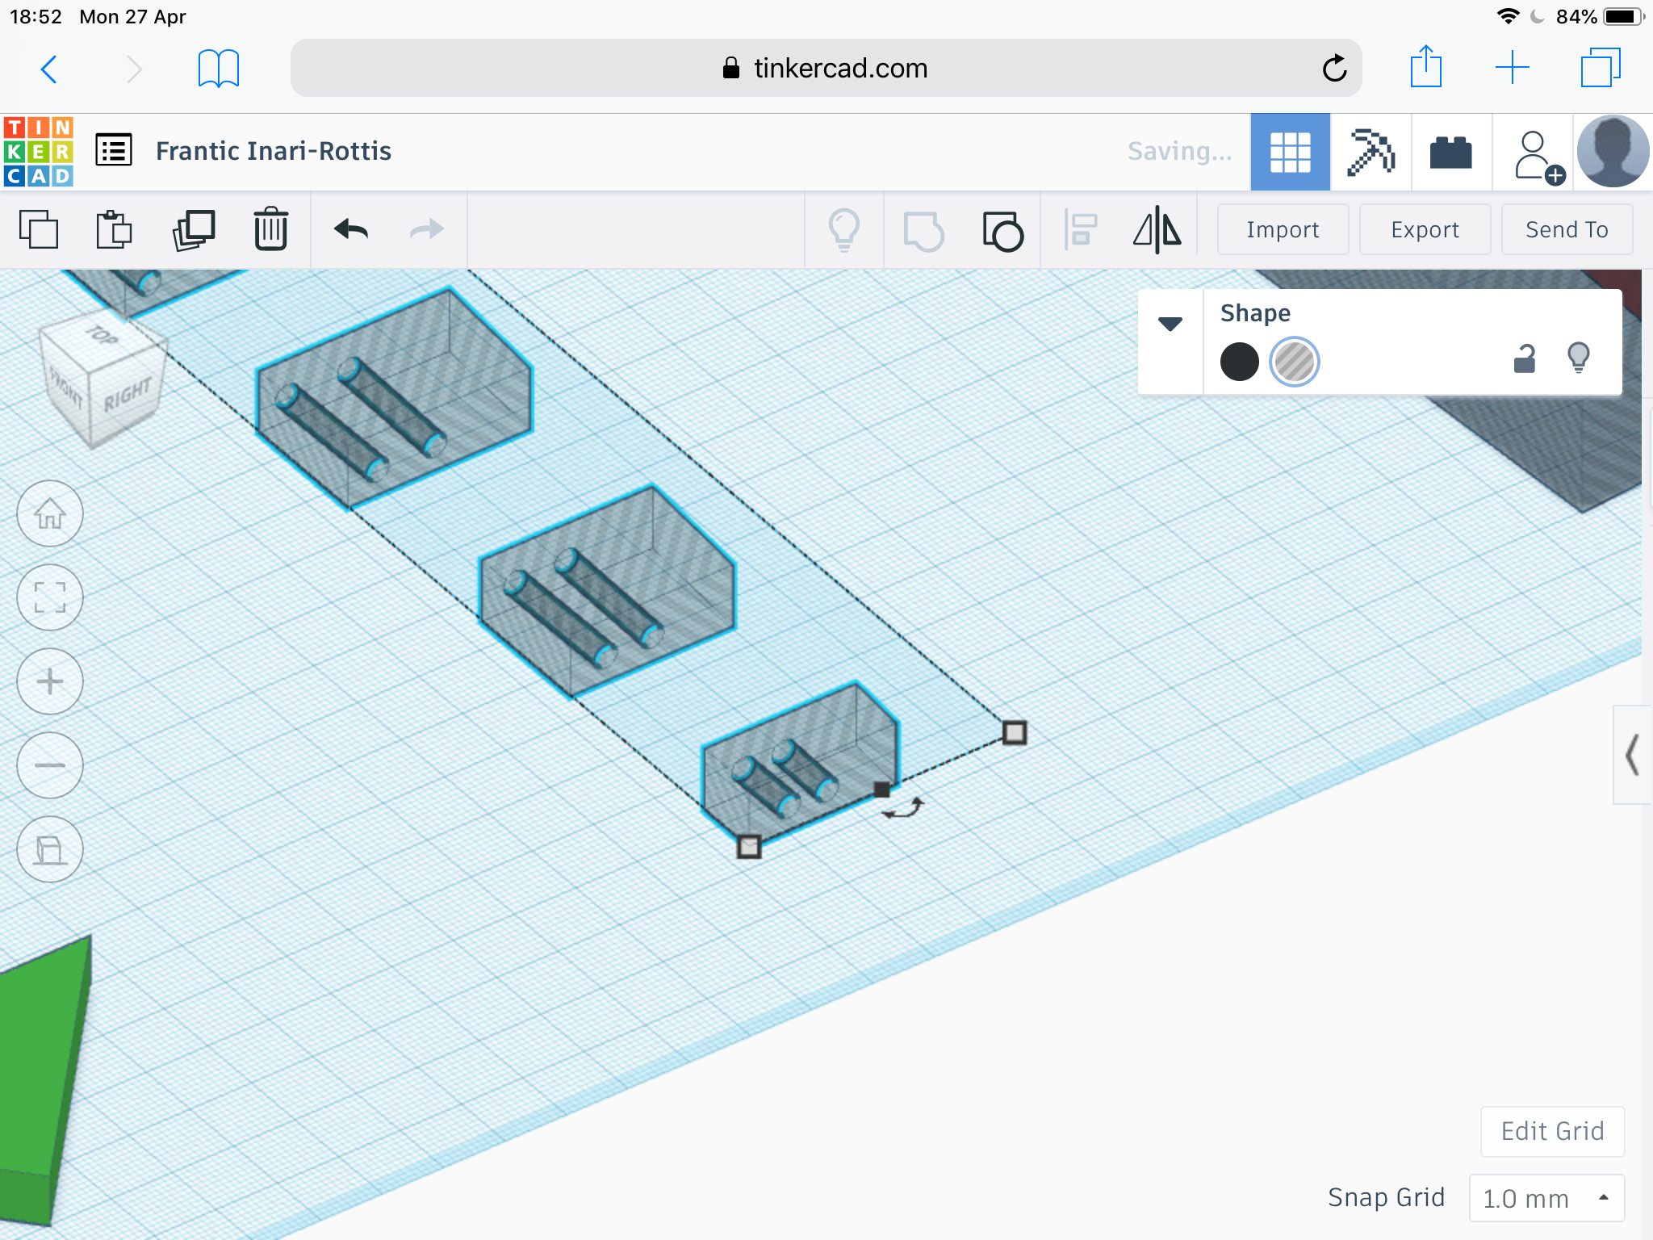Choose the Solid color swatch
Image resolution: width=1653 pixels, height=1240 pixels.
(1239, 362)
